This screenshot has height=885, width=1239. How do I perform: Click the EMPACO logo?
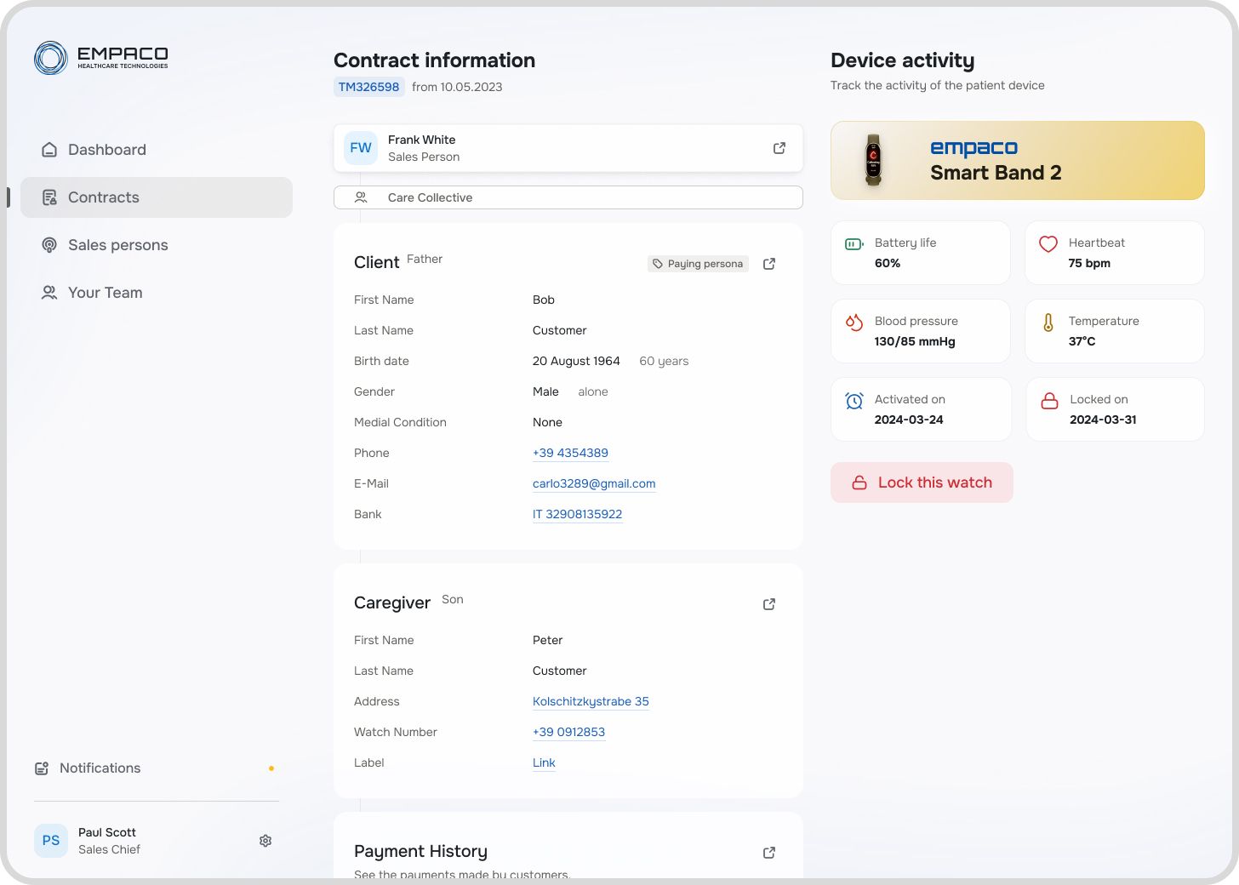pyautogui.click(x=101, y=58)
